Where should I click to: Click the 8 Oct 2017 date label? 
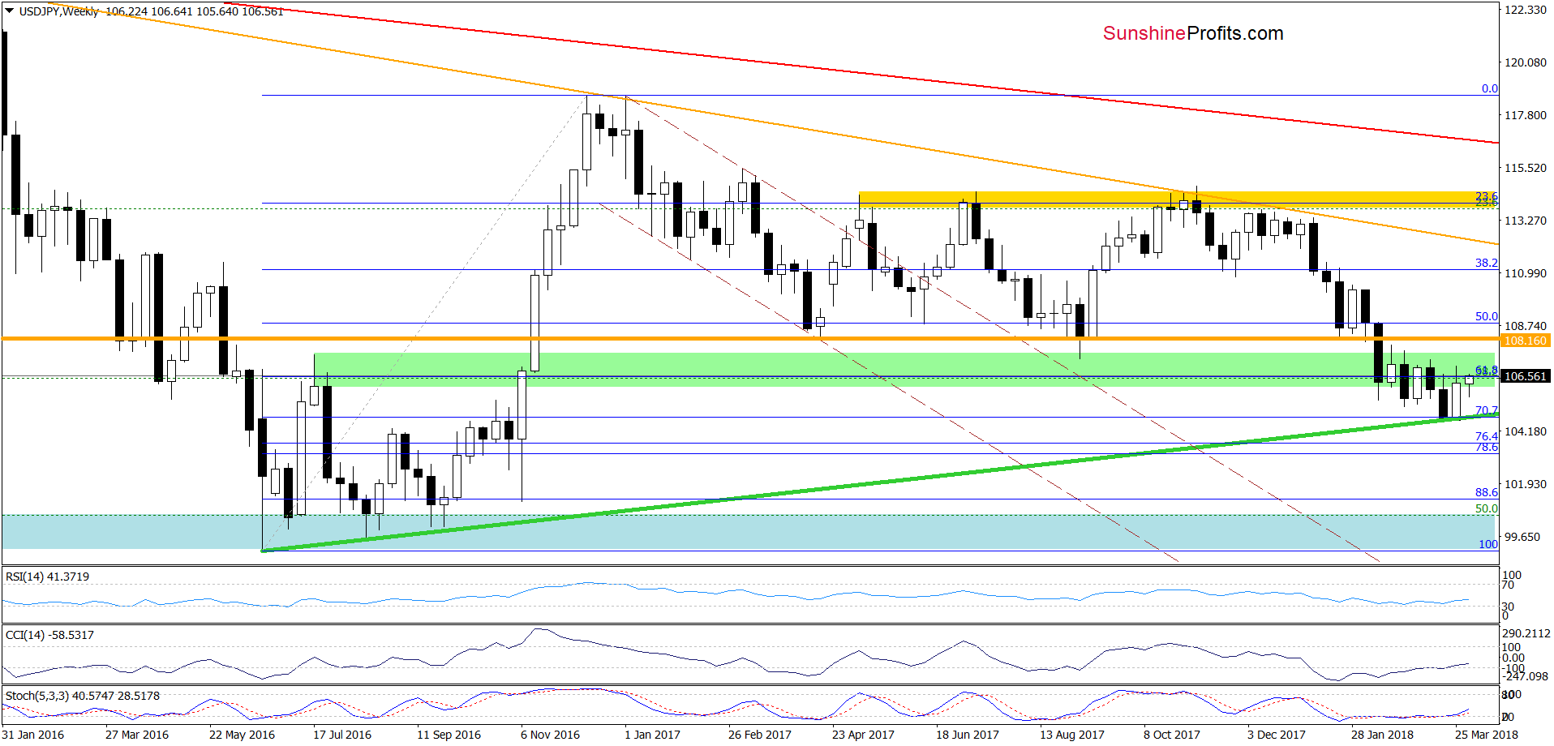point(1171,735)
